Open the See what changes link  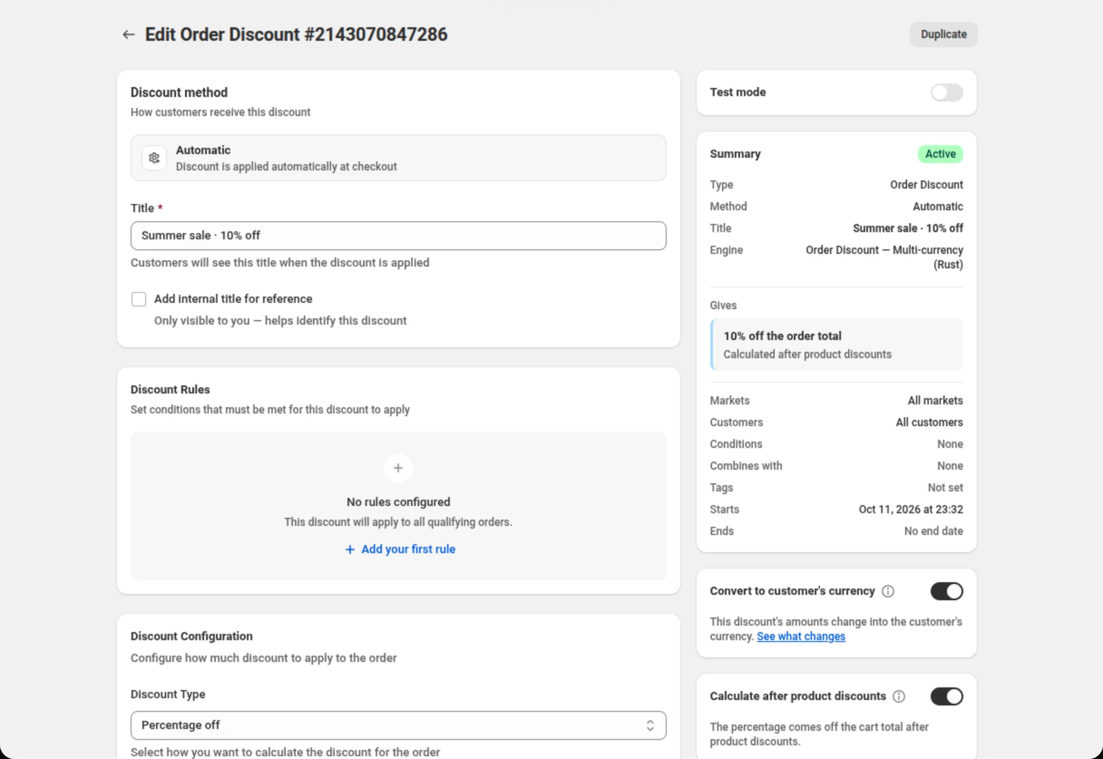click(x=800, y=636)
